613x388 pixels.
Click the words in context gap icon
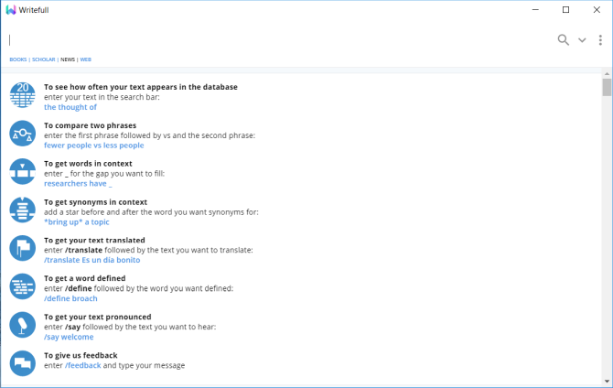click(22, 171)
